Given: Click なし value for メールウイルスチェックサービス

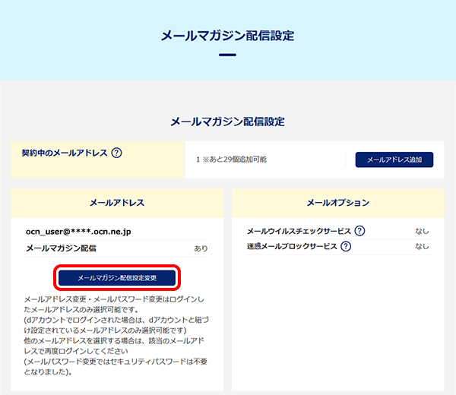Looking at the screenshot, I should coord(422,231).
